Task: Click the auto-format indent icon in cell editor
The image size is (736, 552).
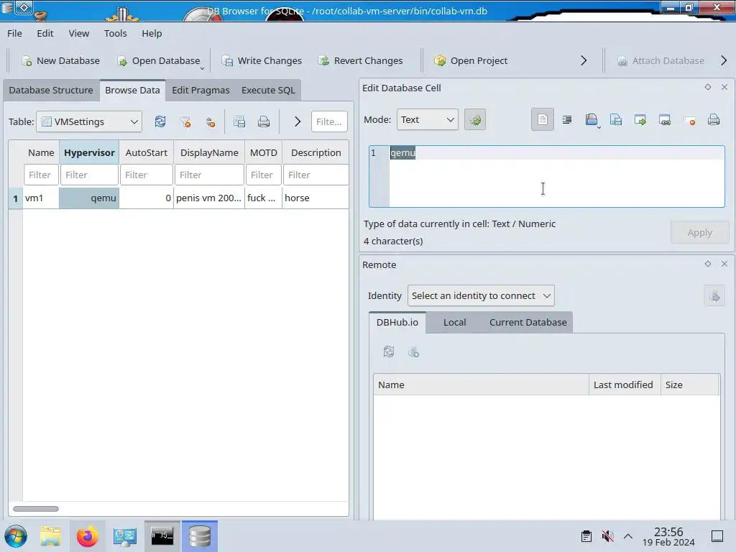Action: click(x=567, y=120)
